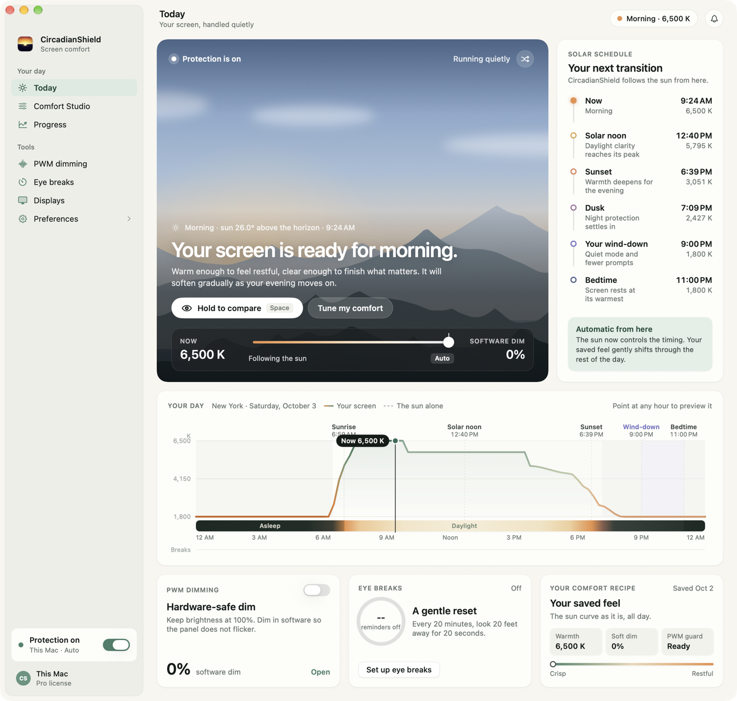The width and height of the screenshot is (737, 701).
Task: Click the shuffle icon beside Running quietly
Action: click(x=525, y=59)
